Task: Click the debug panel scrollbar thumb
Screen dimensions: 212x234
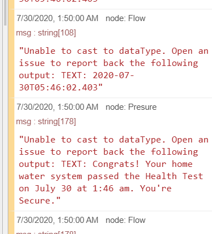Action: 5,13
